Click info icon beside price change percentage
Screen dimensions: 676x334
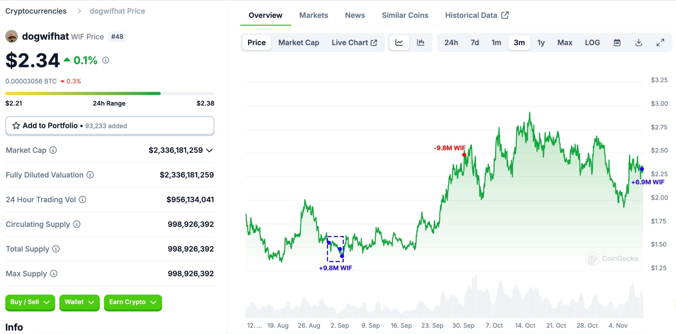pyautogui.click(x=106, y=60)
